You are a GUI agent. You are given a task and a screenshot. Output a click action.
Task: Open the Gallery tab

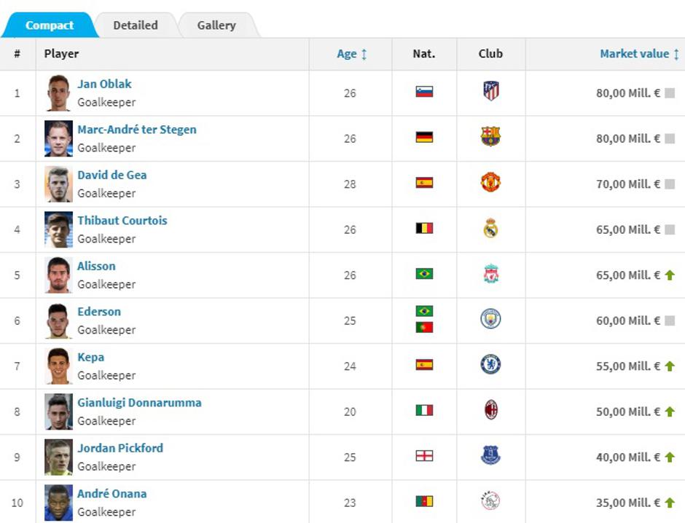tap(216, 25)
